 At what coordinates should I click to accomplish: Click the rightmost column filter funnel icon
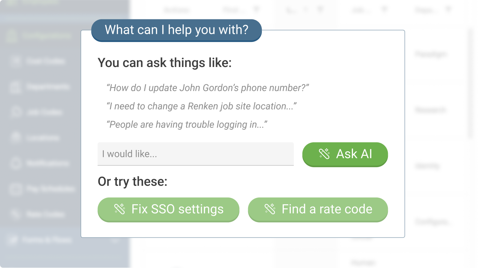point(448,10)
